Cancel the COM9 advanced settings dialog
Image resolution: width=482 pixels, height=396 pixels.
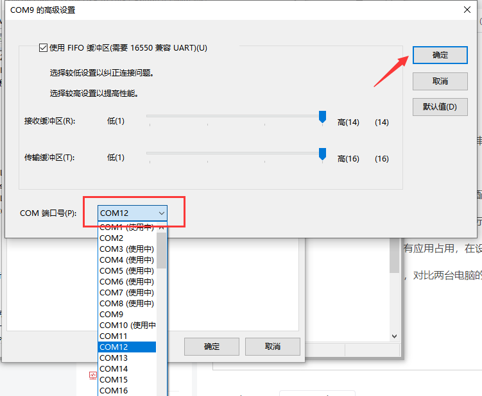(x=440, y=81)
